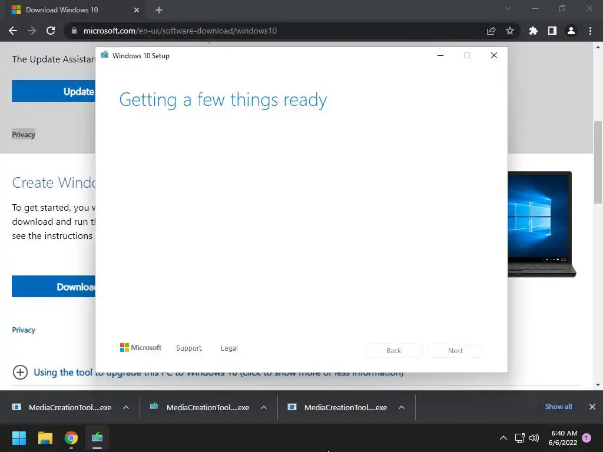Go back in Chrome browser
Viewport: 603px width, 452px height.
coord(13,31)
